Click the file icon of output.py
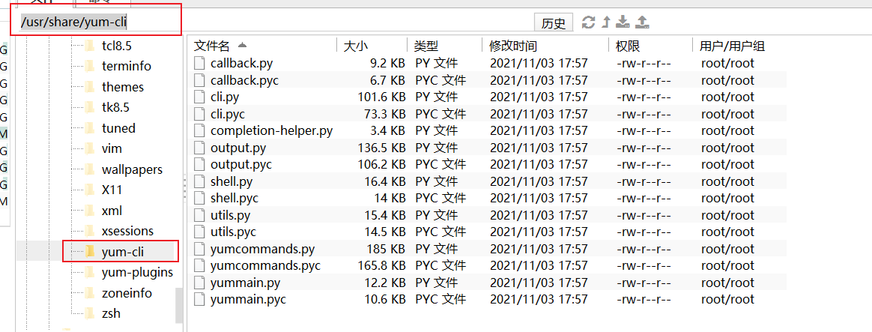The image size is (872, 332). pos(199,148)
